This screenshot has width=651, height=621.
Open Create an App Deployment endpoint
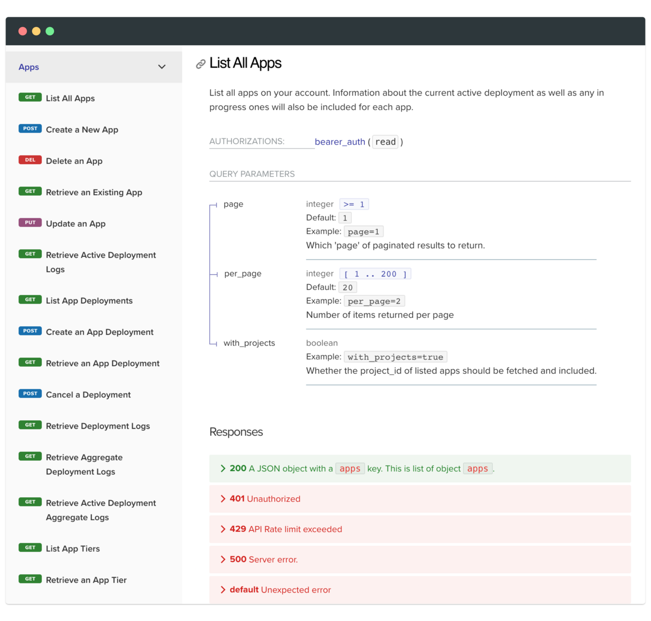99,332
